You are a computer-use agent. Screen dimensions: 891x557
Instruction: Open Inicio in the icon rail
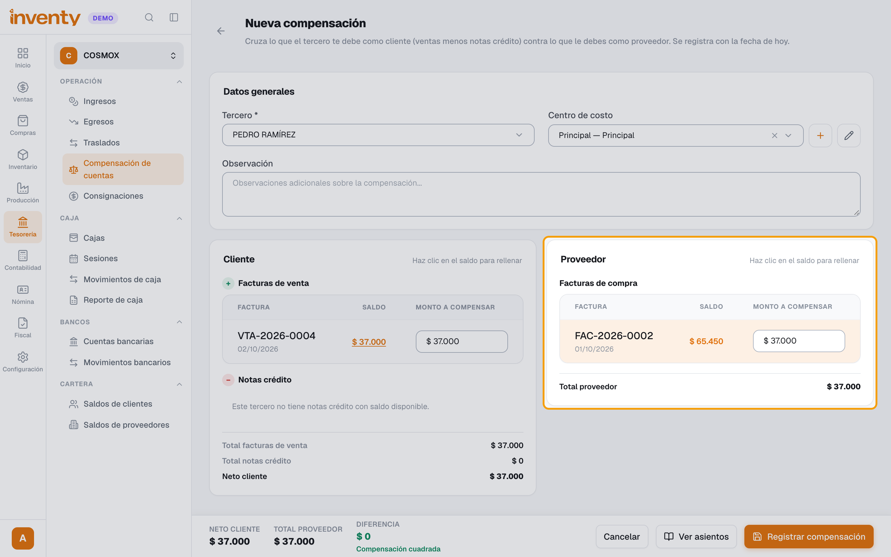[x=23, y=58]
